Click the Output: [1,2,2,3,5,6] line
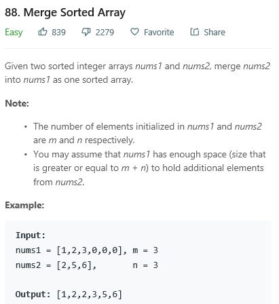Viewport: 279px width, 304px height. 69,294
